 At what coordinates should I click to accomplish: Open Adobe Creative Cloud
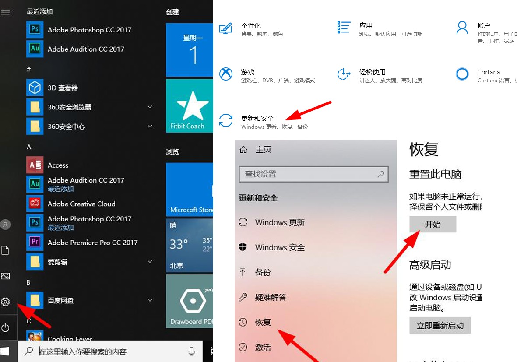tap(71, 204)
